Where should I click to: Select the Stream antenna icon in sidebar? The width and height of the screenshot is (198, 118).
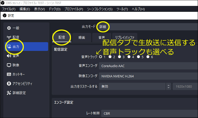click(x=9, y=37)
